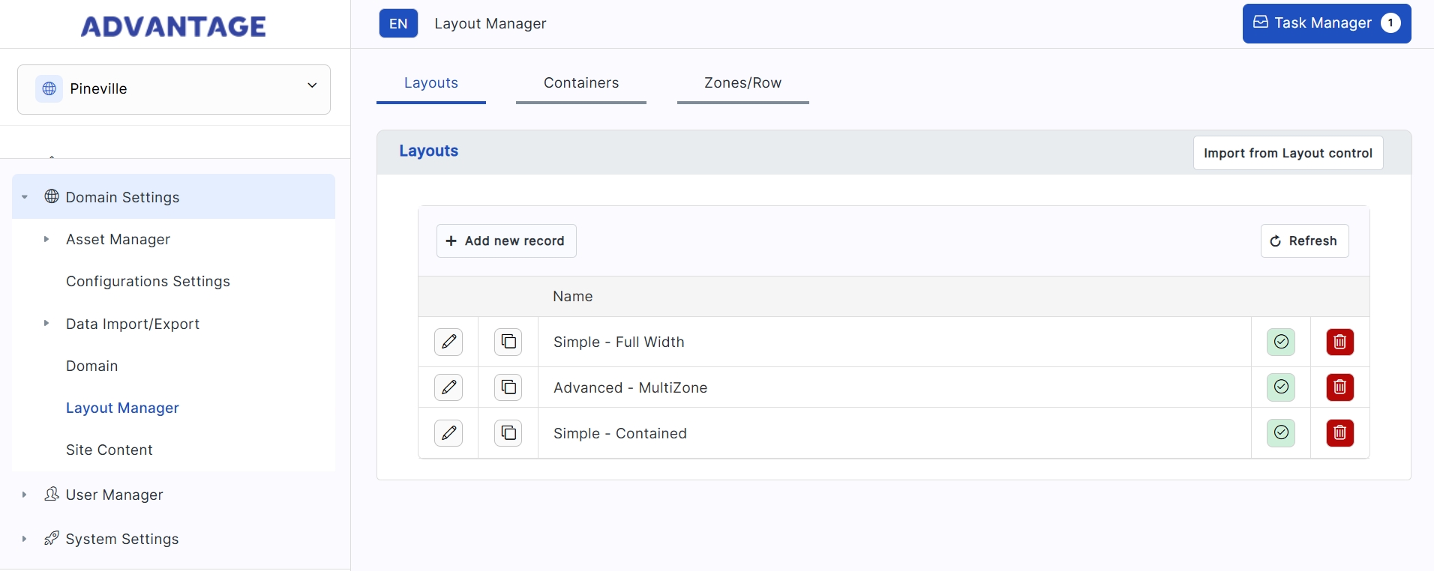Duplicate the Advanced - MultiZone layout
Viewport: 1434px width, 571px height.
coord(508,387)
